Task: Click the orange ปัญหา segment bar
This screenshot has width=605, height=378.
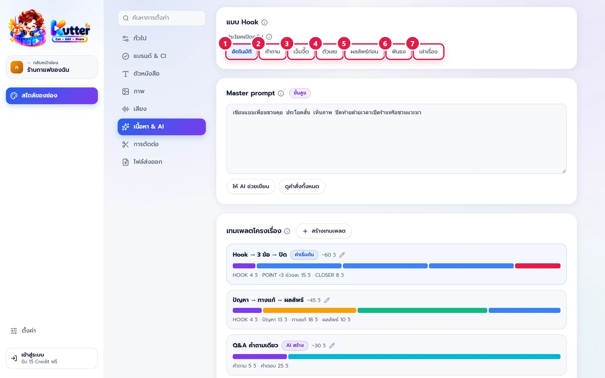Action: pyautogui.click(x=310, y=310)
